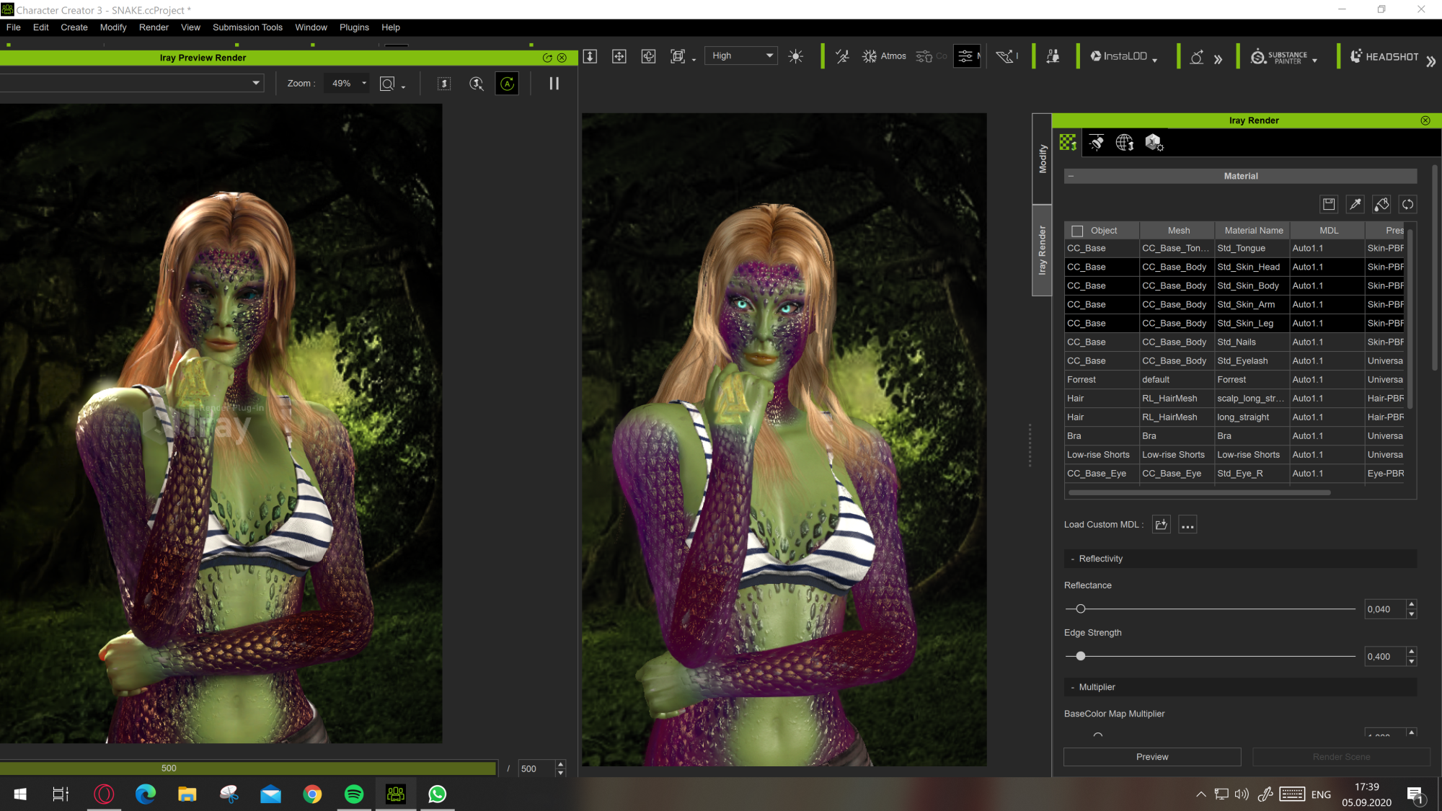Launch the Headshot plugin
This screenshot has width=1442, height=811.
click(1384, 56)
